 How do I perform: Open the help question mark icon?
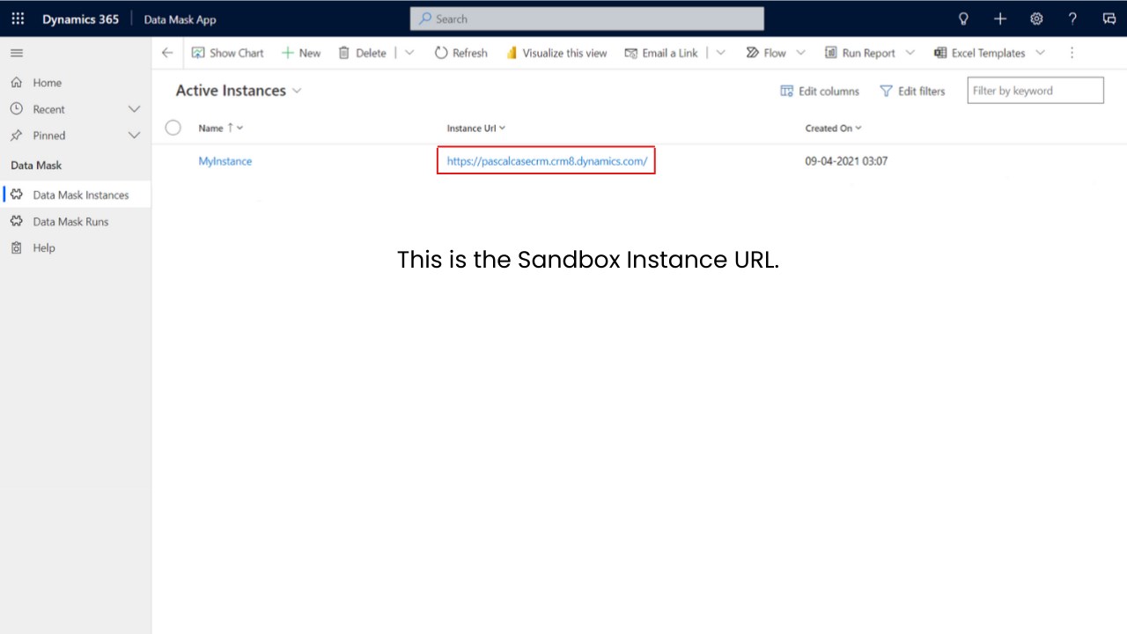(x=1072, y=18)
